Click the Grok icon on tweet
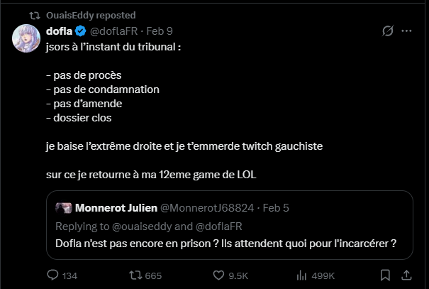The width and height of the screenshot is (429, 289). (387, 31)
